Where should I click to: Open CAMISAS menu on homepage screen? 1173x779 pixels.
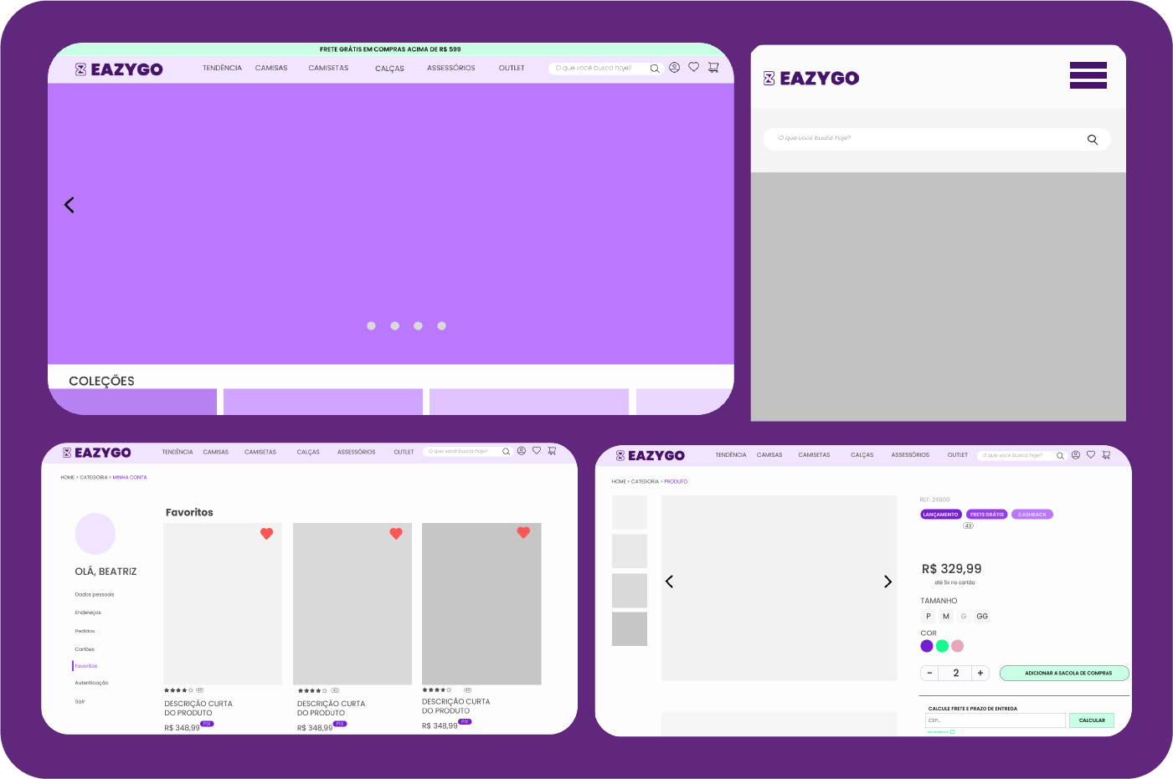coord(271,69)
